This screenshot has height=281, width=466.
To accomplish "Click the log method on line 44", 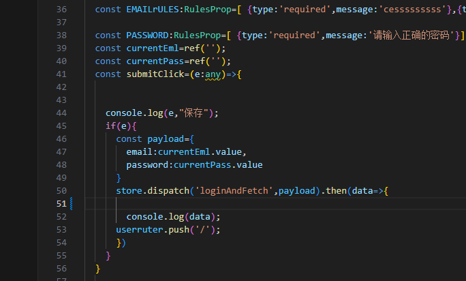I will tap(155, 113).
